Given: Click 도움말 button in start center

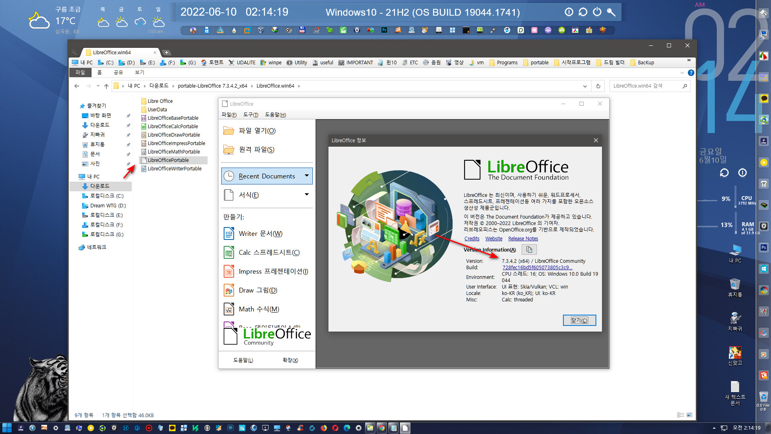Looking at the screenshot, I should (x=243, y=360).
